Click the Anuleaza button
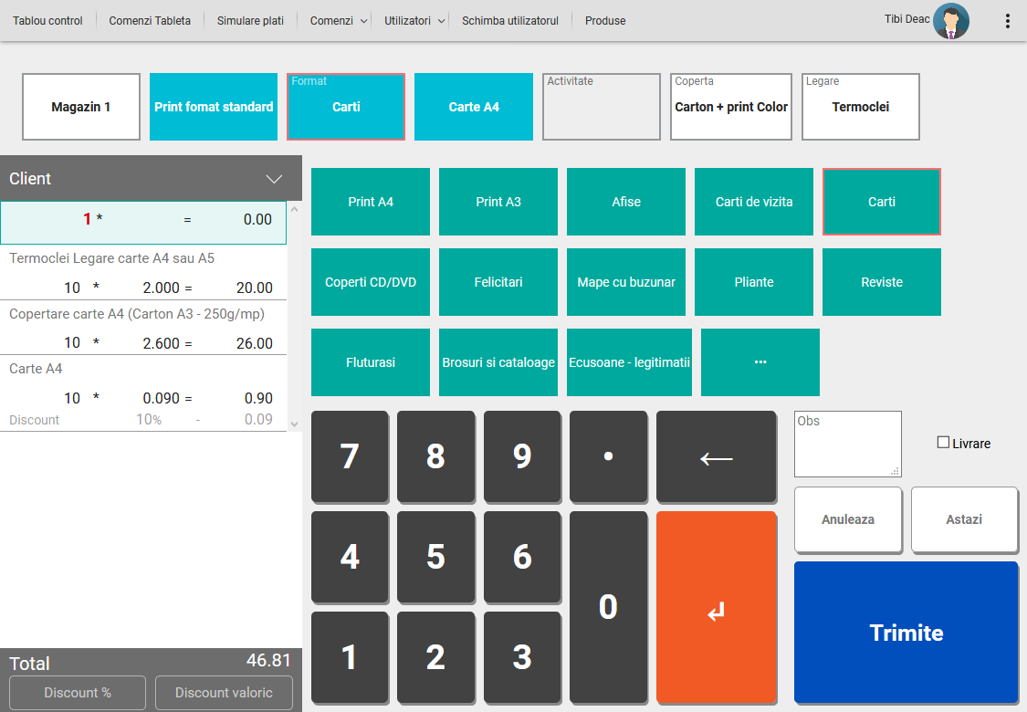Screen dimensions: 1027x712 click(848, 519)
